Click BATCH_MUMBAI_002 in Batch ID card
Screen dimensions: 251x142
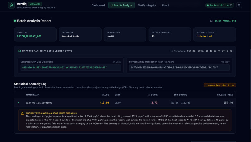[x=29, y=37]
